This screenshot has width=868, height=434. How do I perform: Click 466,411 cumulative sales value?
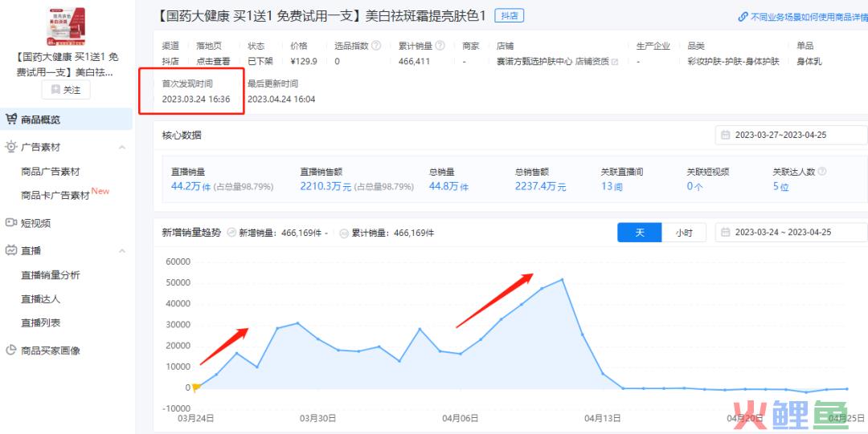tap(414, 61)
